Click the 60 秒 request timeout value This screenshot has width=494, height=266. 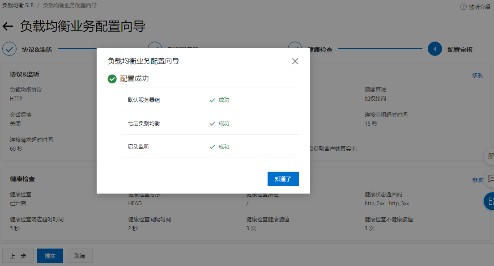16,148
